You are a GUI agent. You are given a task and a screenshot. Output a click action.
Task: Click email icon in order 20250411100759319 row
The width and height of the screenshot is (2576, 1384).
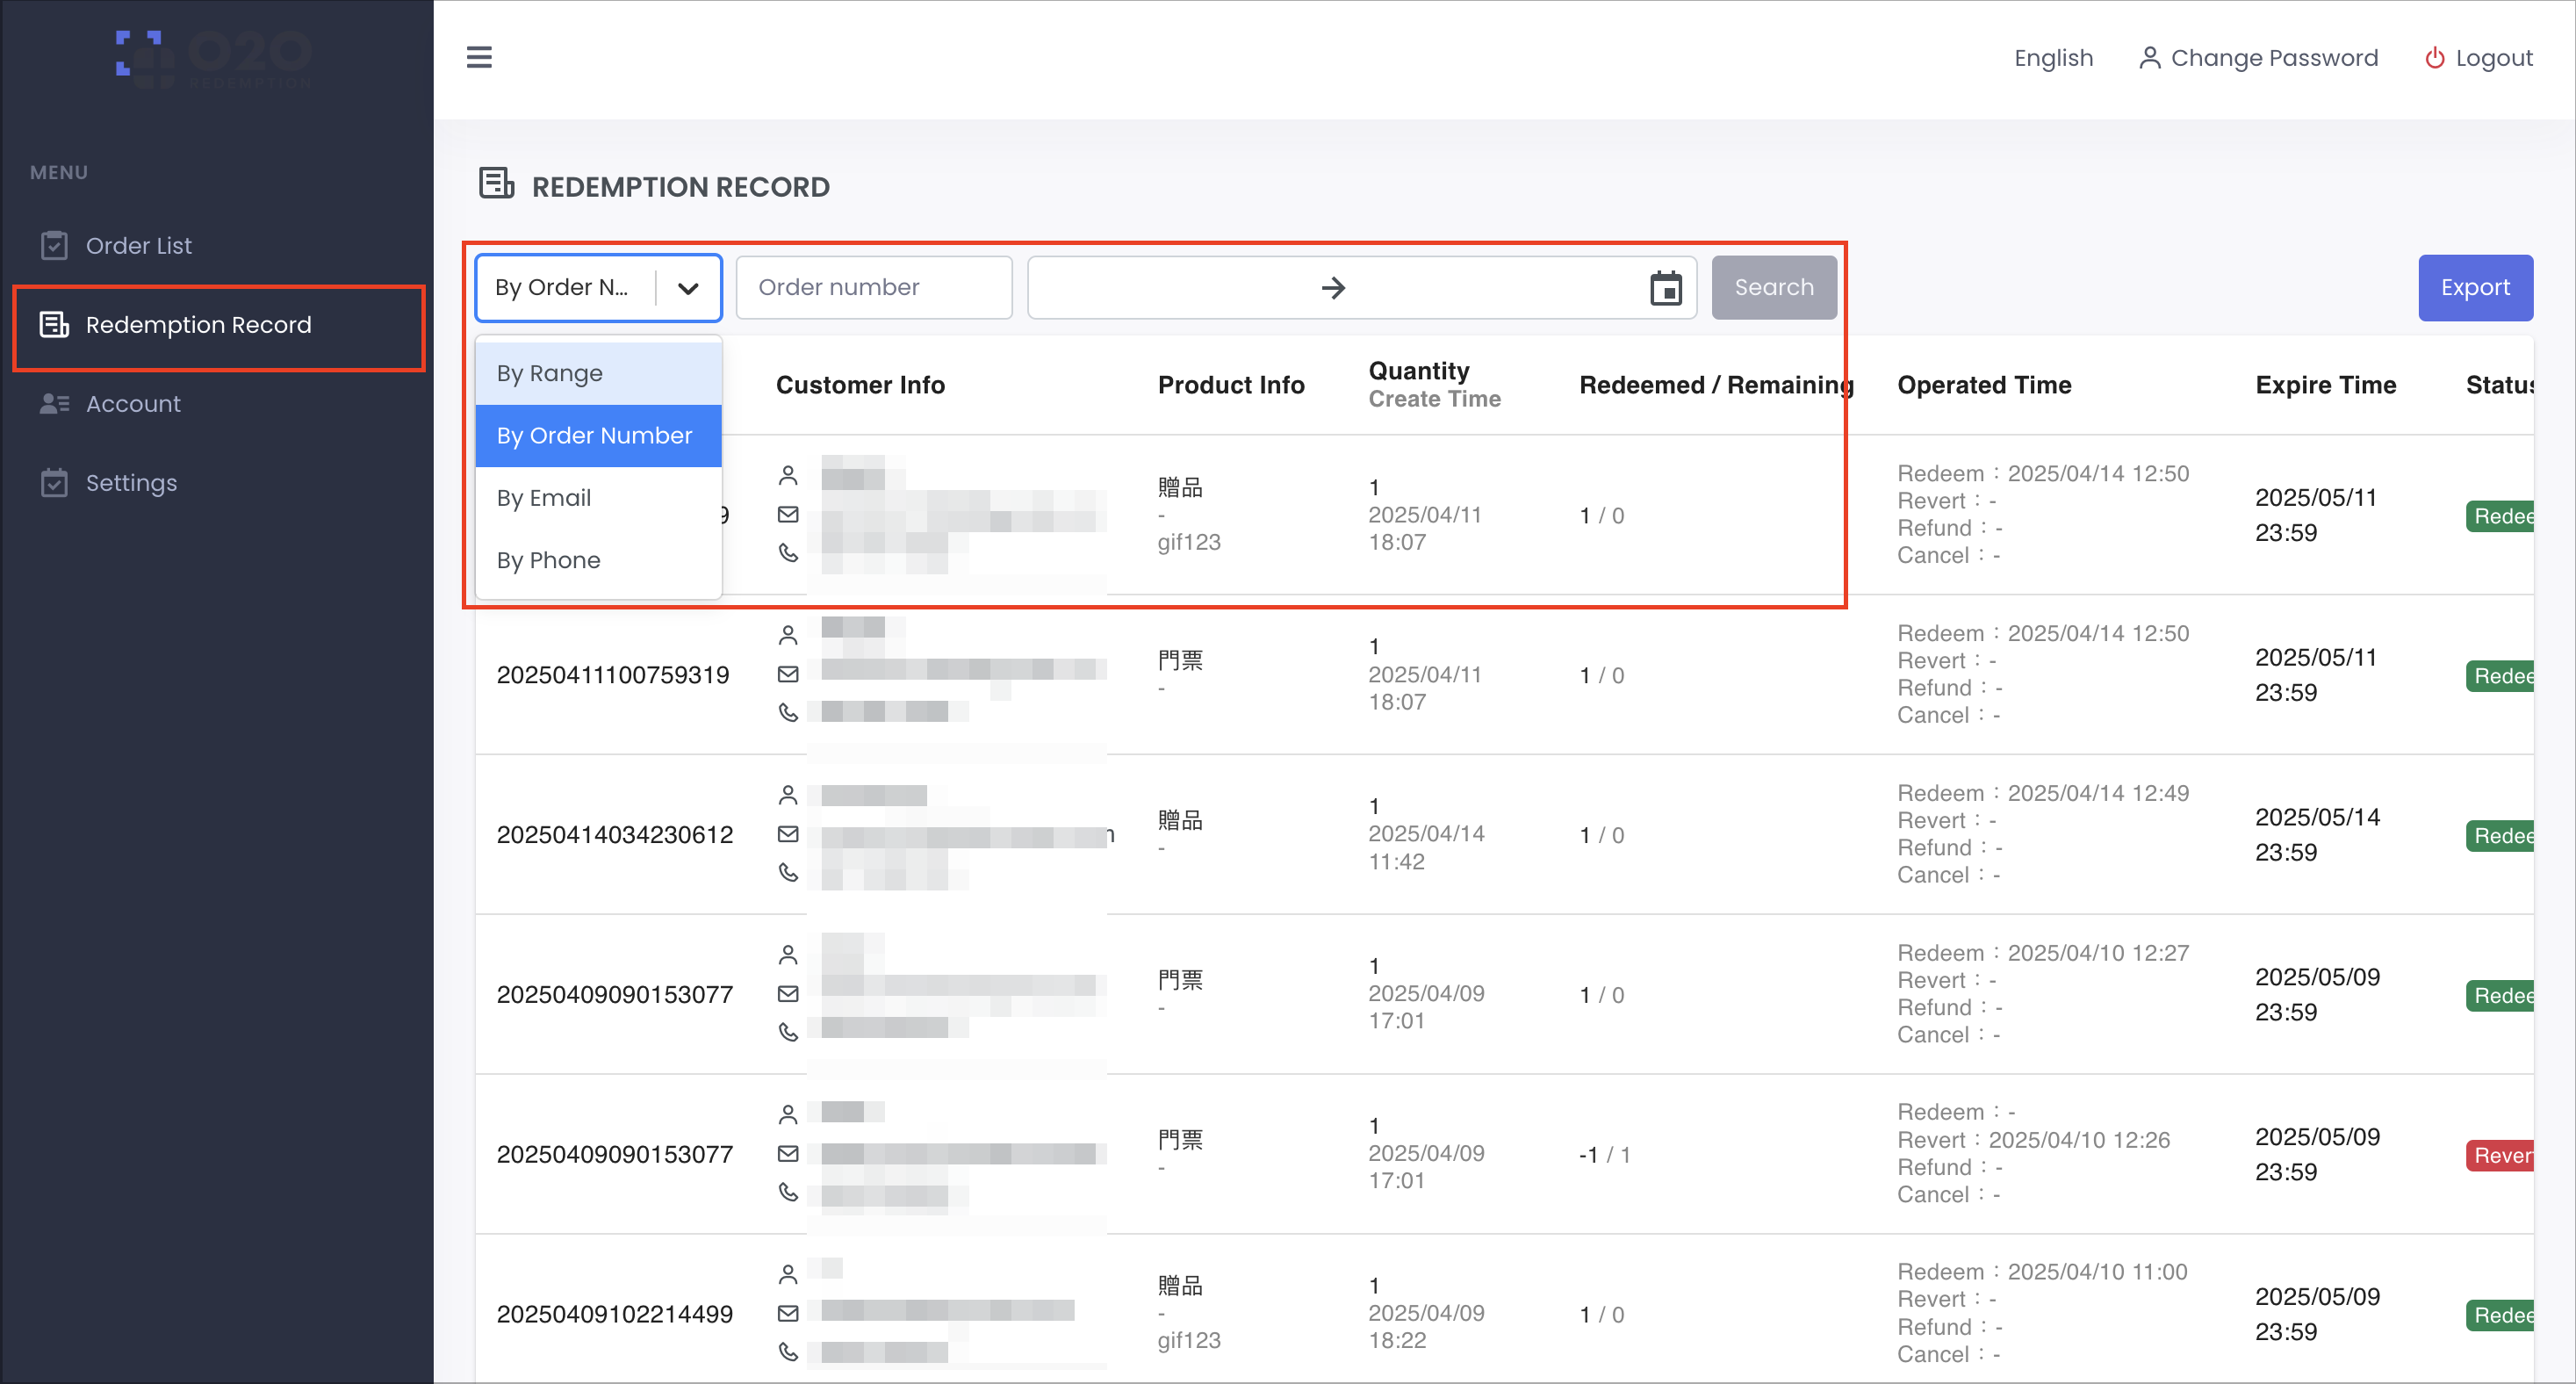[x=788, y=674]
